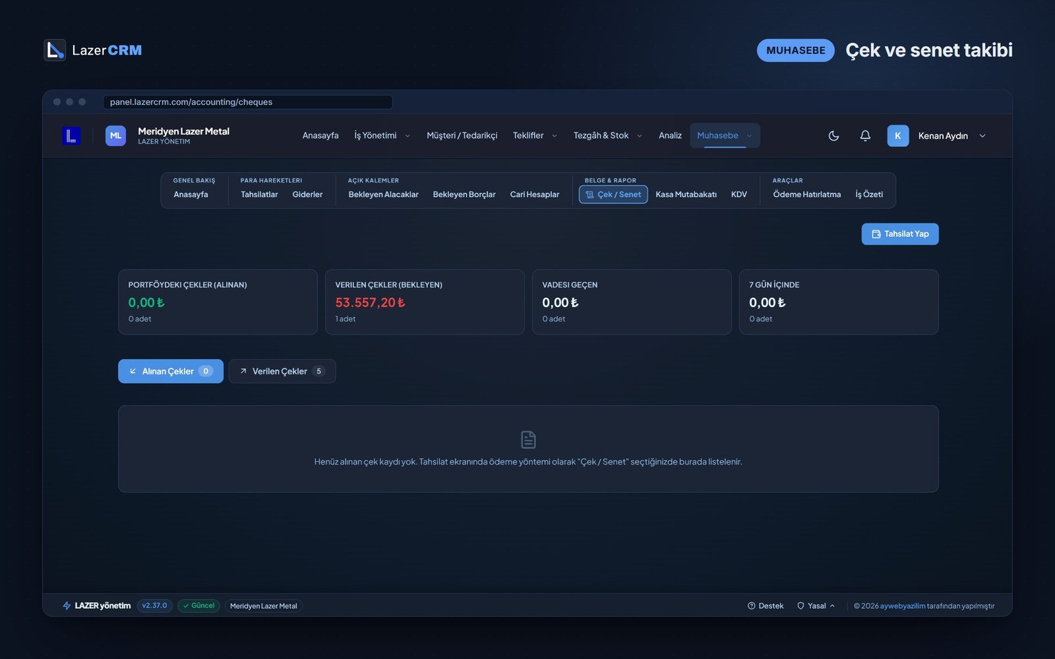Expand the Yasal menu in the footer
This screenshot has width=1055, height=659.
pos(816,606)
